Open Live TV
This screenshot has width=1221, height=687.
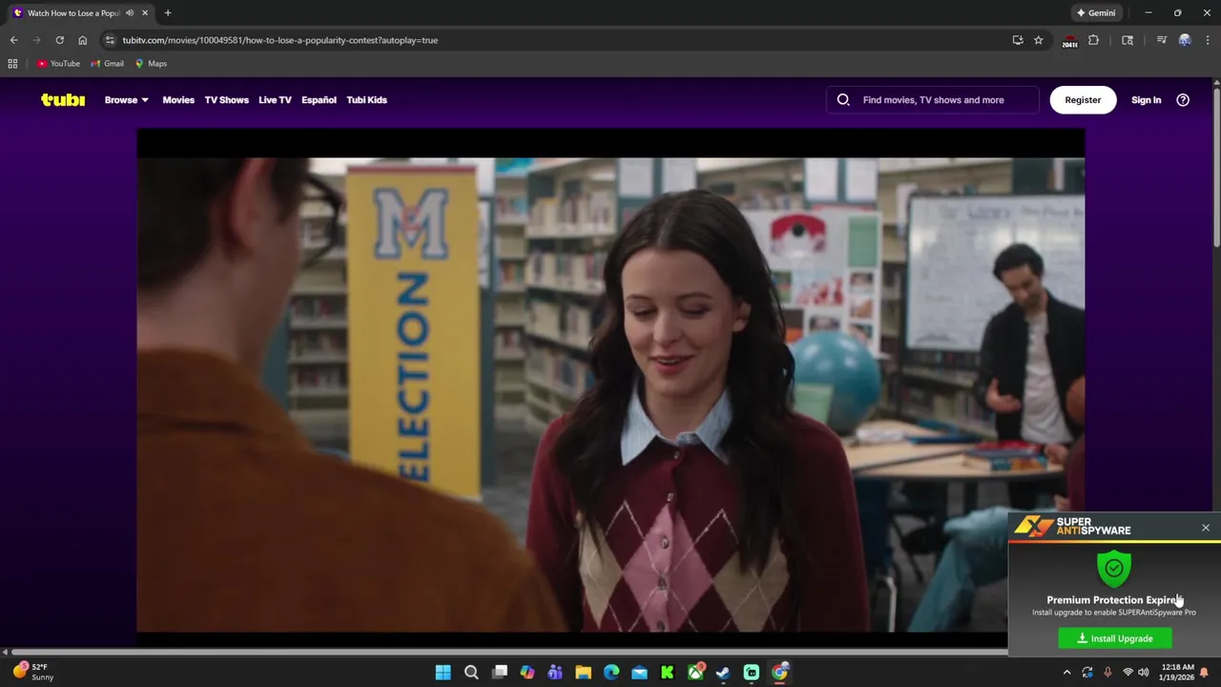coord(275,99)
